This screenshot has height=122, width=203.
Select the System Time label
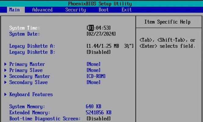(24, 28)
